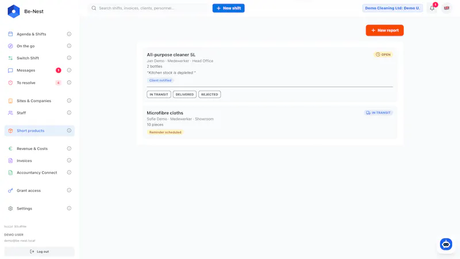Show info for On the go
The width and height of the screenshot is (460, 259).
click(x=69, y=46)
